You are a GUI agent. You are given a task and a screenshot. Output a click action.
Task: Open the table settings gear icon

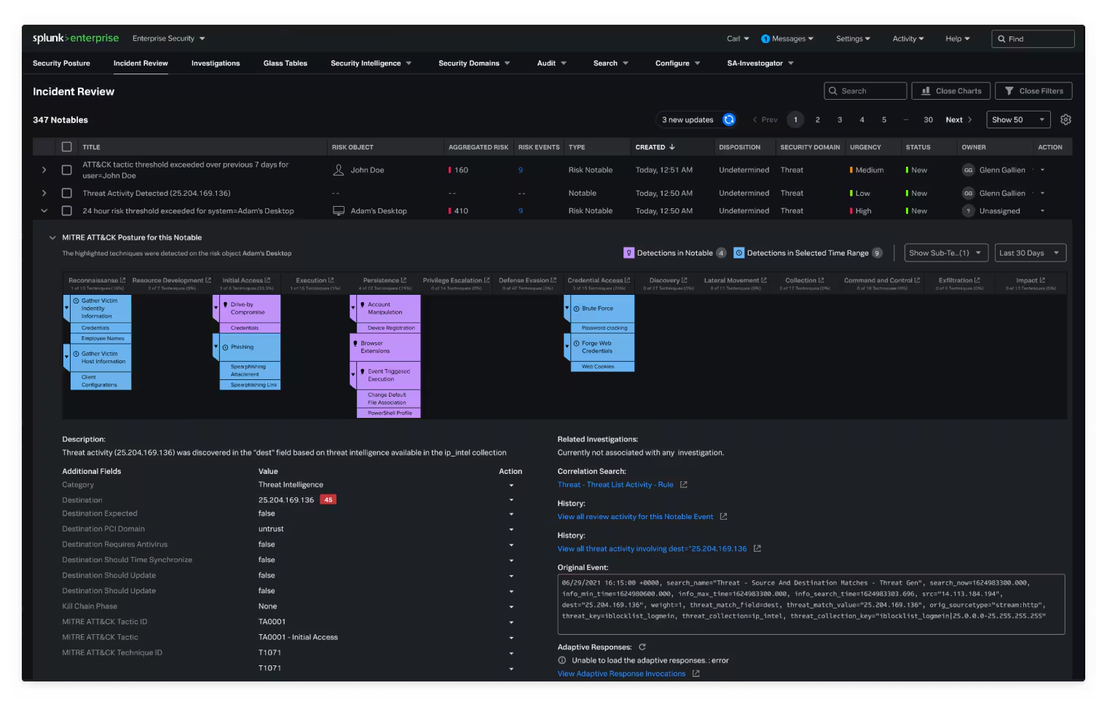(x=1065, y=119)
